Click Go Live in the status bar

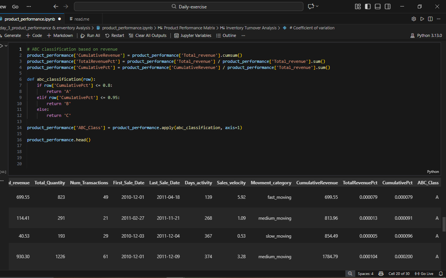click(x=424, y=273)
